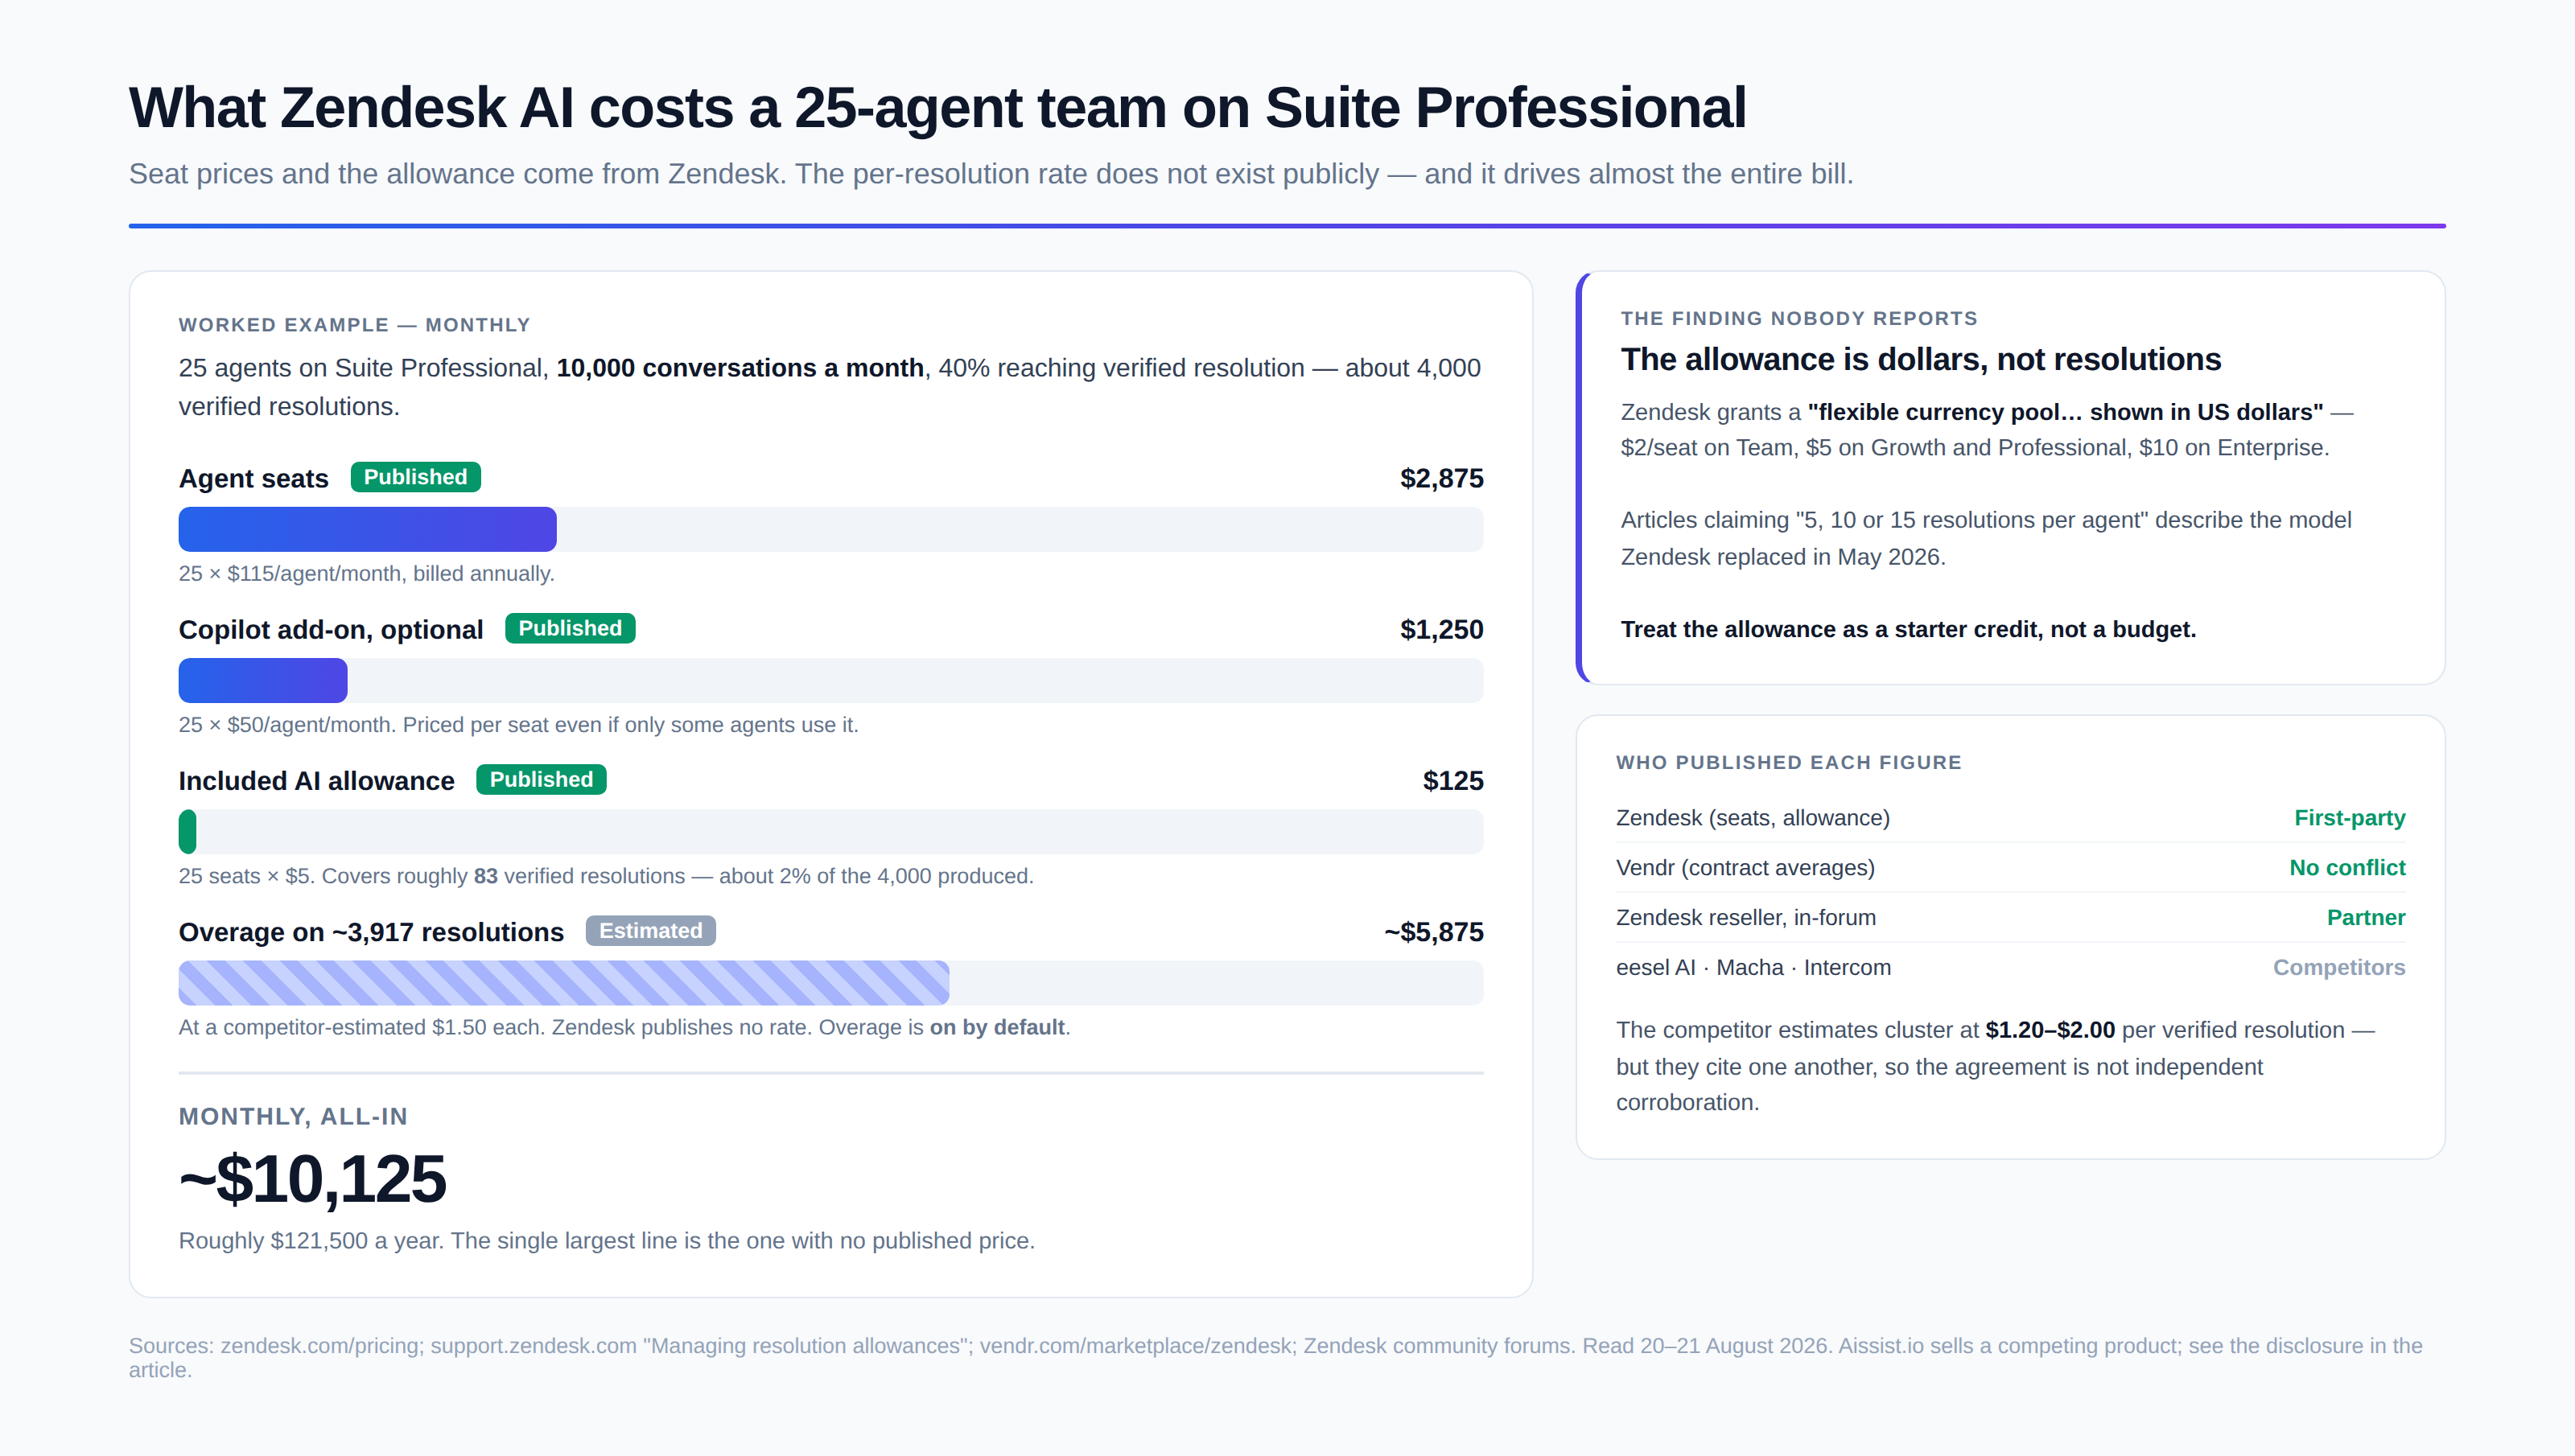
Task: Click the ~$10,125 monthly total
Action: pos(312,1179)
